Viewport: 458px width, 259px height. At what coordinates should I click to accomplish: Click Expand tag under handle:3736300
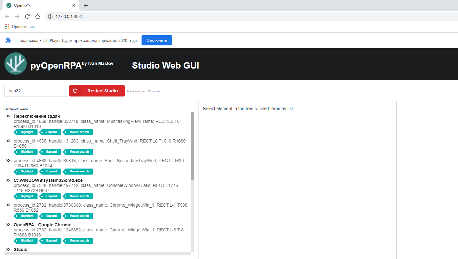(50, 216)
